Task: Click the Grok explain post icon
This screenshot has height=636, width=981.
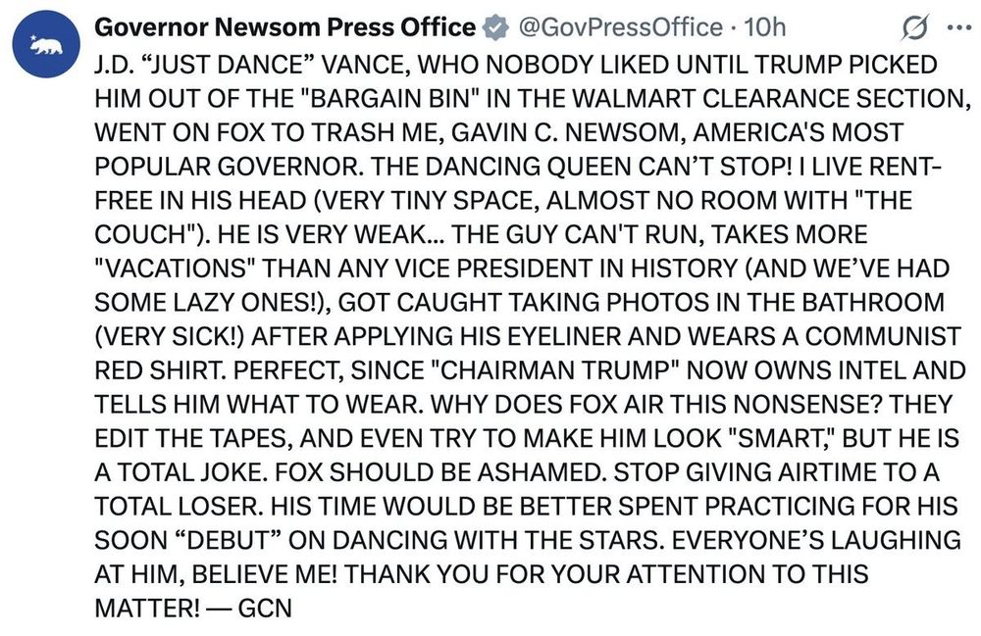Action: click(914, 28)
